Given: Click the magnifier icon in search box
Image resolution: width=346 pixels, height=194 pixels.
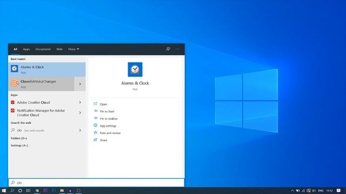Looking at the screenshot, I should pos(13,183).
